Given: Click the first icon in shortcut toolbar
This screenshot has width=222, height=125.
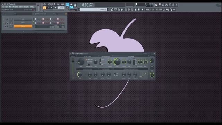Looking at the screenshot, I should pyautogui.click(x=112, y=10).
